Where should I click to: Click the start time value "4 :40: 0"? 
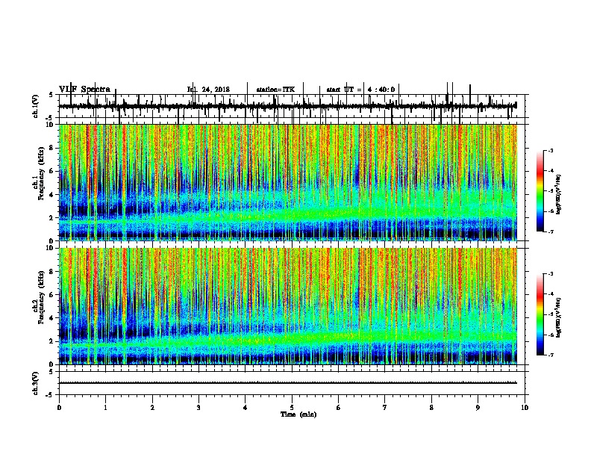pos(381,90)
